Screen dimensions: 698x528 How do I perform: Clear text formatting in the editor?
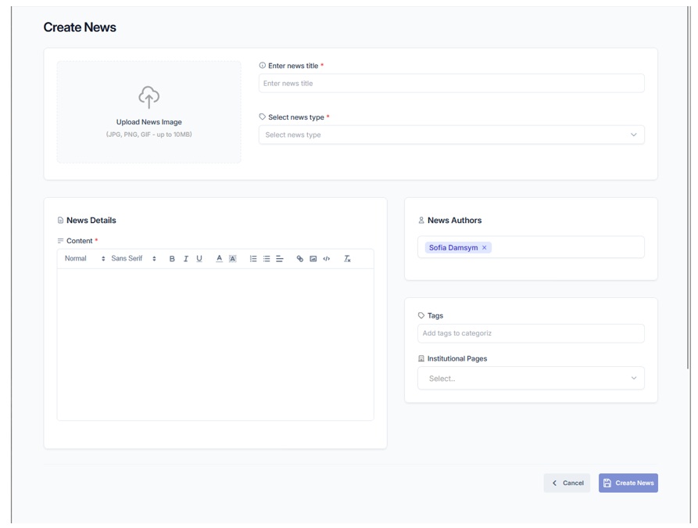pyautogui.click(x=347, y=258)
